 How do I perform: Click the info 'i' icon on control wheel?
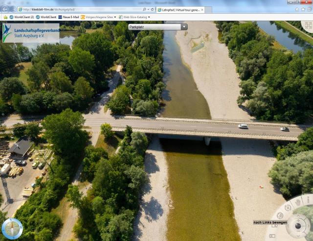click(x=308, y=200)
